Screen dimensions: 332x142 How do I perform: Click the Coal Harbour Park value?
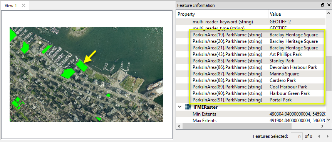pos(288,87)
